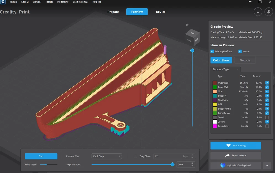The width and height of the screenshot is (275, 173).
Task: Open the Structure Type dropdown
Action: 226,69
